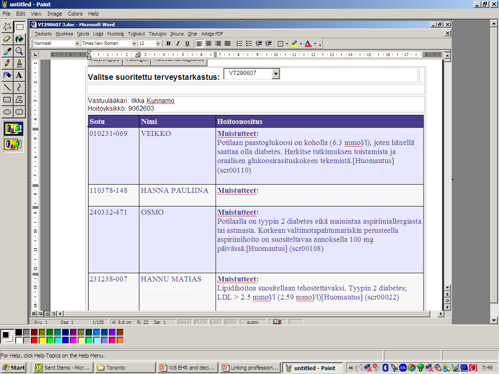Viewport: 499px width, 374px height.
Task: Click the borders icon in Word toolbar
Action: click(x=280, y=43)
